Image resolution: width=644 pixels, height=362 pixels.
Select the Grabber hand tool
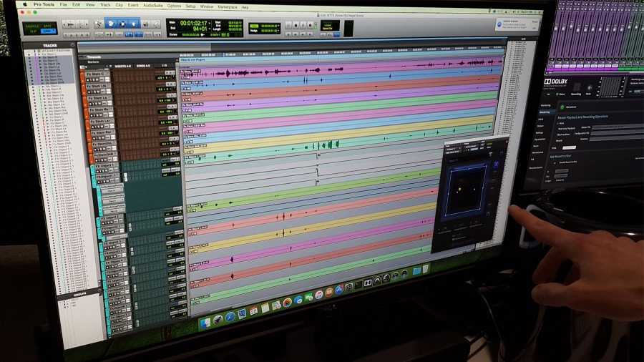pos(134,24)
